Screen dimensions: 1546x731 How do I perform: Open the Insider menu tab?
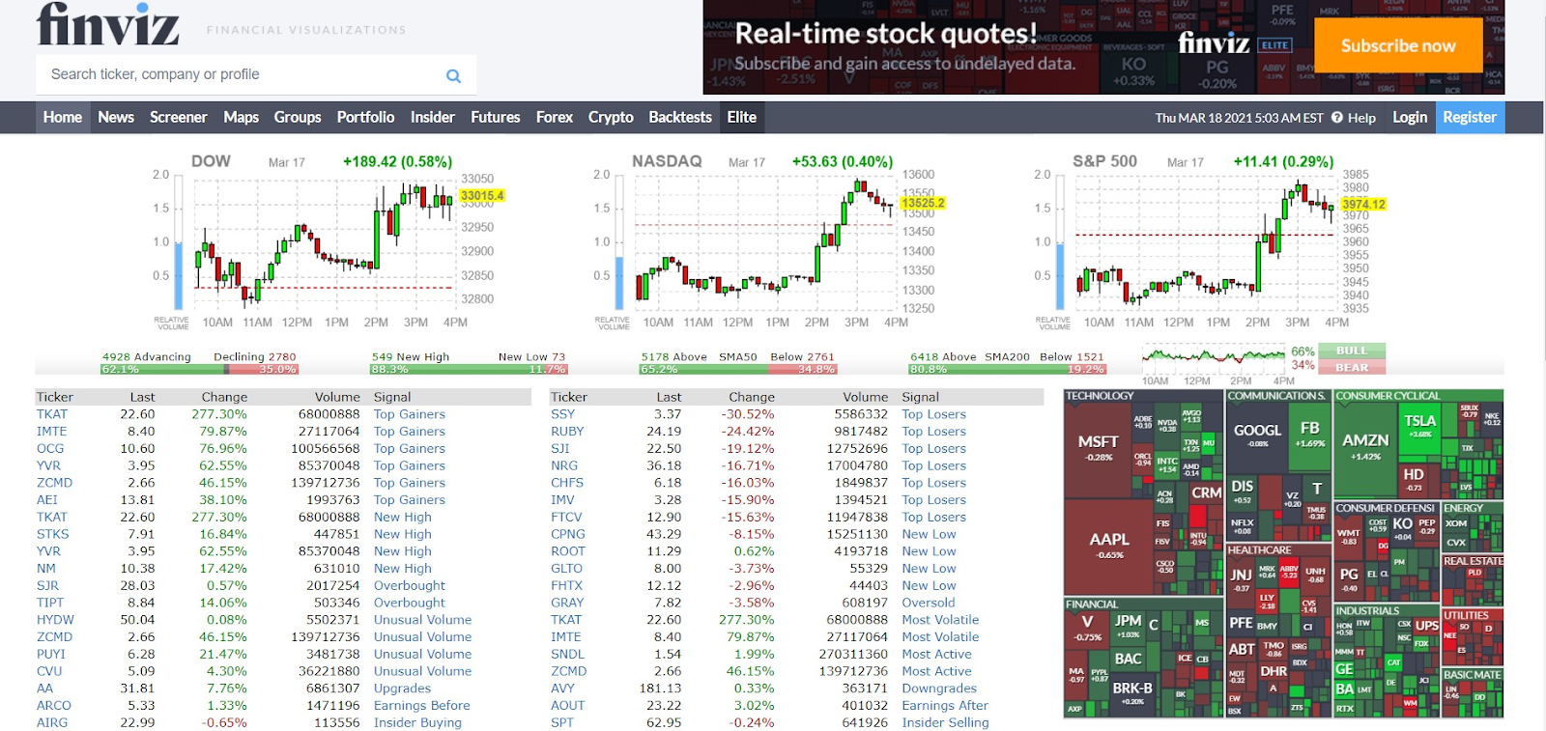click(432, 118)
